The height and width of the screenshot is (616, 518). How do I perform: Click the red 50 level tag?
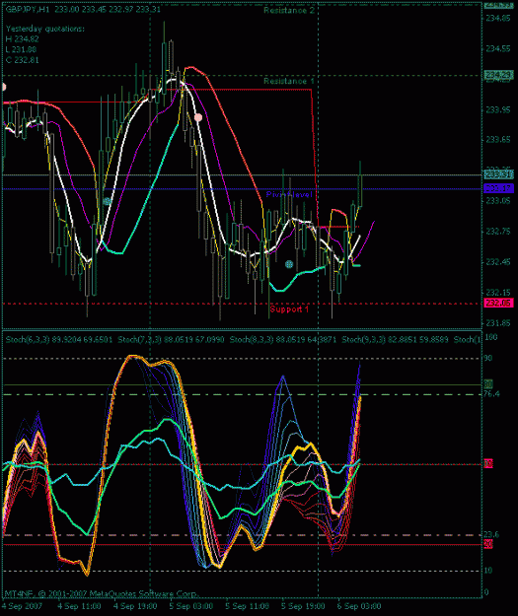pyautogui.click(x=488, y=463)
